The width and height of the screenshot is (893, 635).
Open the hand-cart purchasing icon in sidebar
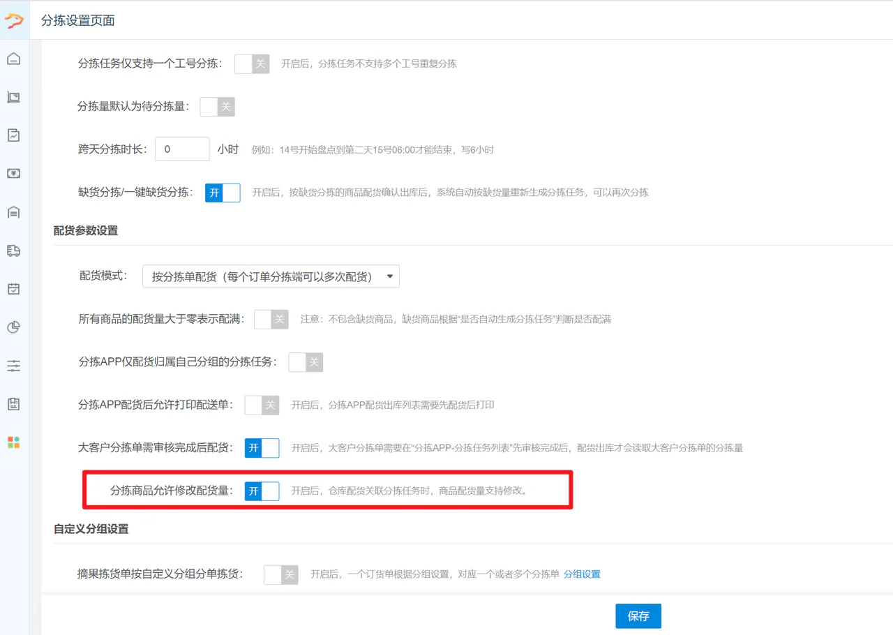point(14,97)
